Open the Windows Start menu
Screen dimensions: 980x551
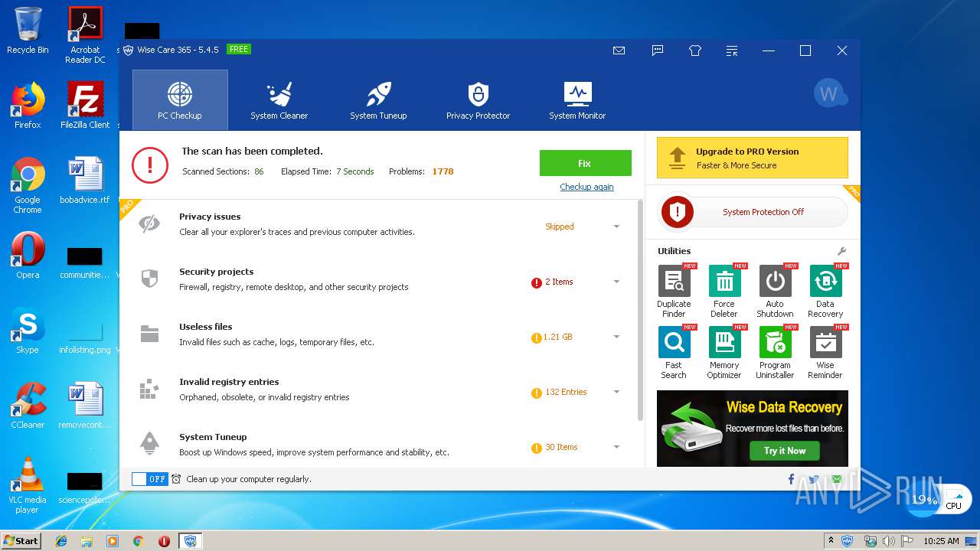point(21,540)
